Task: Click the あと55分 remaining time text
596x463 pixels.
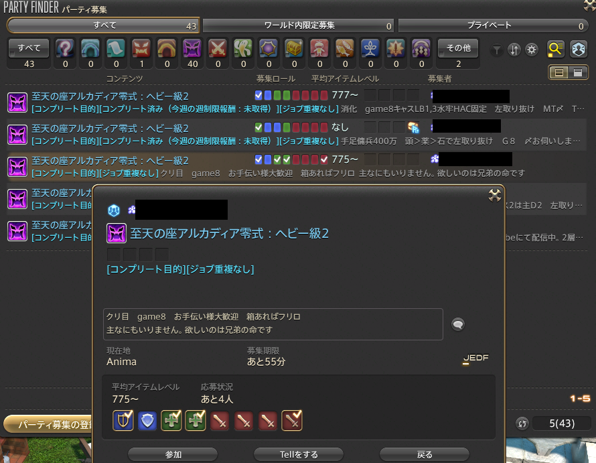Action: [266, 361]
